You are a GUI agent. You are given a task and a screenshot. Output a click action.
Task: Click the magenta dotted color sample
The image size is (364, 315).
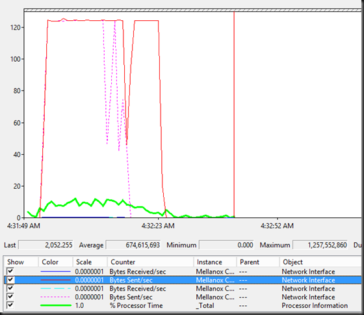pos(55,297)
